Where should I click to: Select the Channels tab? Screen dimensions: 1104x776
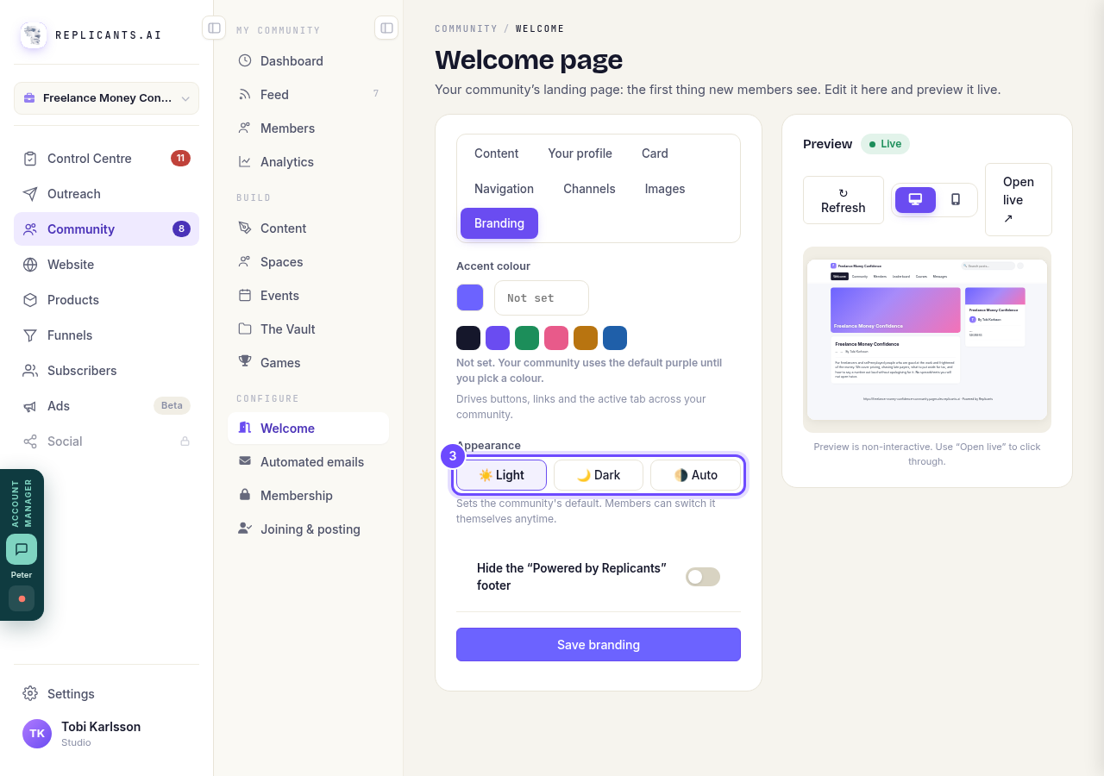tap(589, 189)
